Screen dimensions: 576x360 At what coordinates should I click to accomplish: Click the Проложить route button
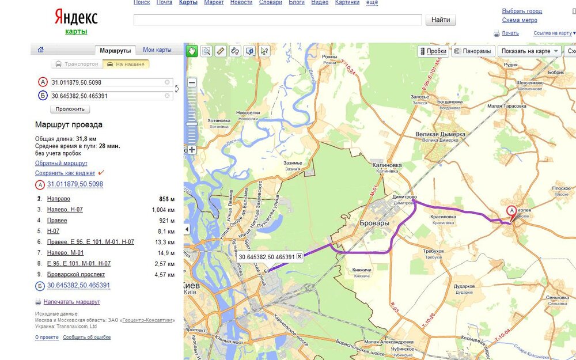[70, 109]
